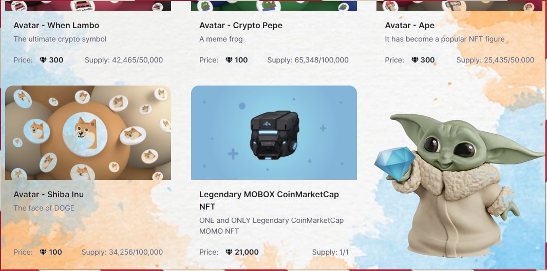Click the diamond icon on the Shiba Inu price

click(43, 252)
